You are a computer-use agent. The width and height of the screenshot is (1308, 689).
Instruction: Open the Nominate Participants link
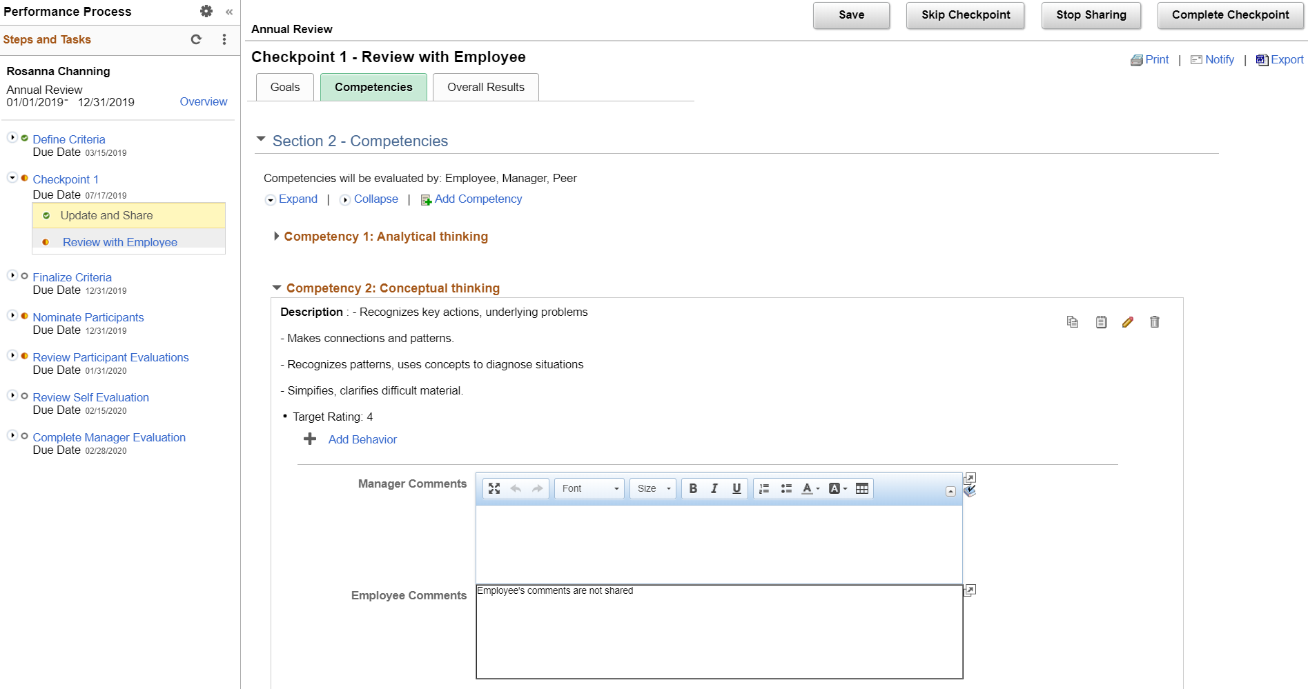click(x=88, y=317)
